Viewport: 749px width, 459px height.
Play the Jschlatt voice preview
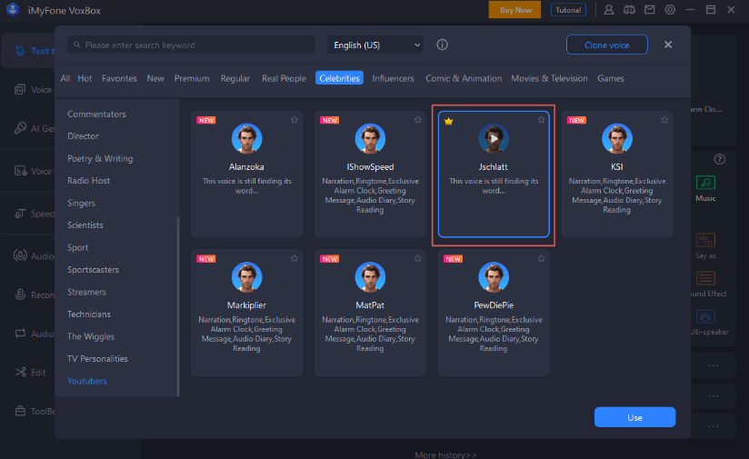(x=494, y=138)
